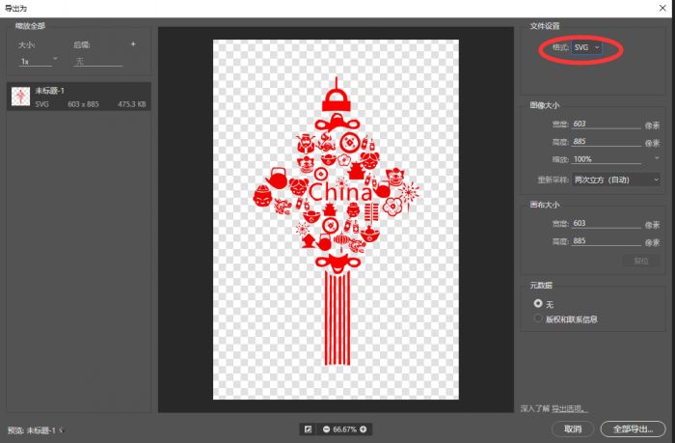Screen dimensions: 675x443
Task: Open the 格式 SVG format dropdown
Action: tap(585, 46)
